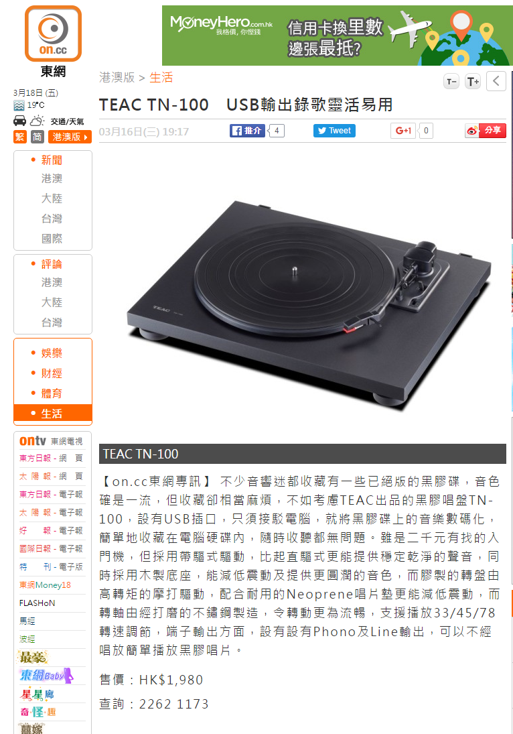Share the article on Weibo

click(x=486, y=131)
